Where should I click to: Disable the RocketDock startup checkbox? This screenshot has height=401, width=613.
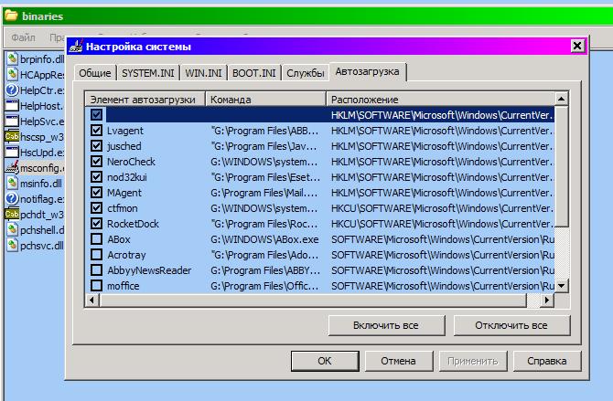[97, 224]
